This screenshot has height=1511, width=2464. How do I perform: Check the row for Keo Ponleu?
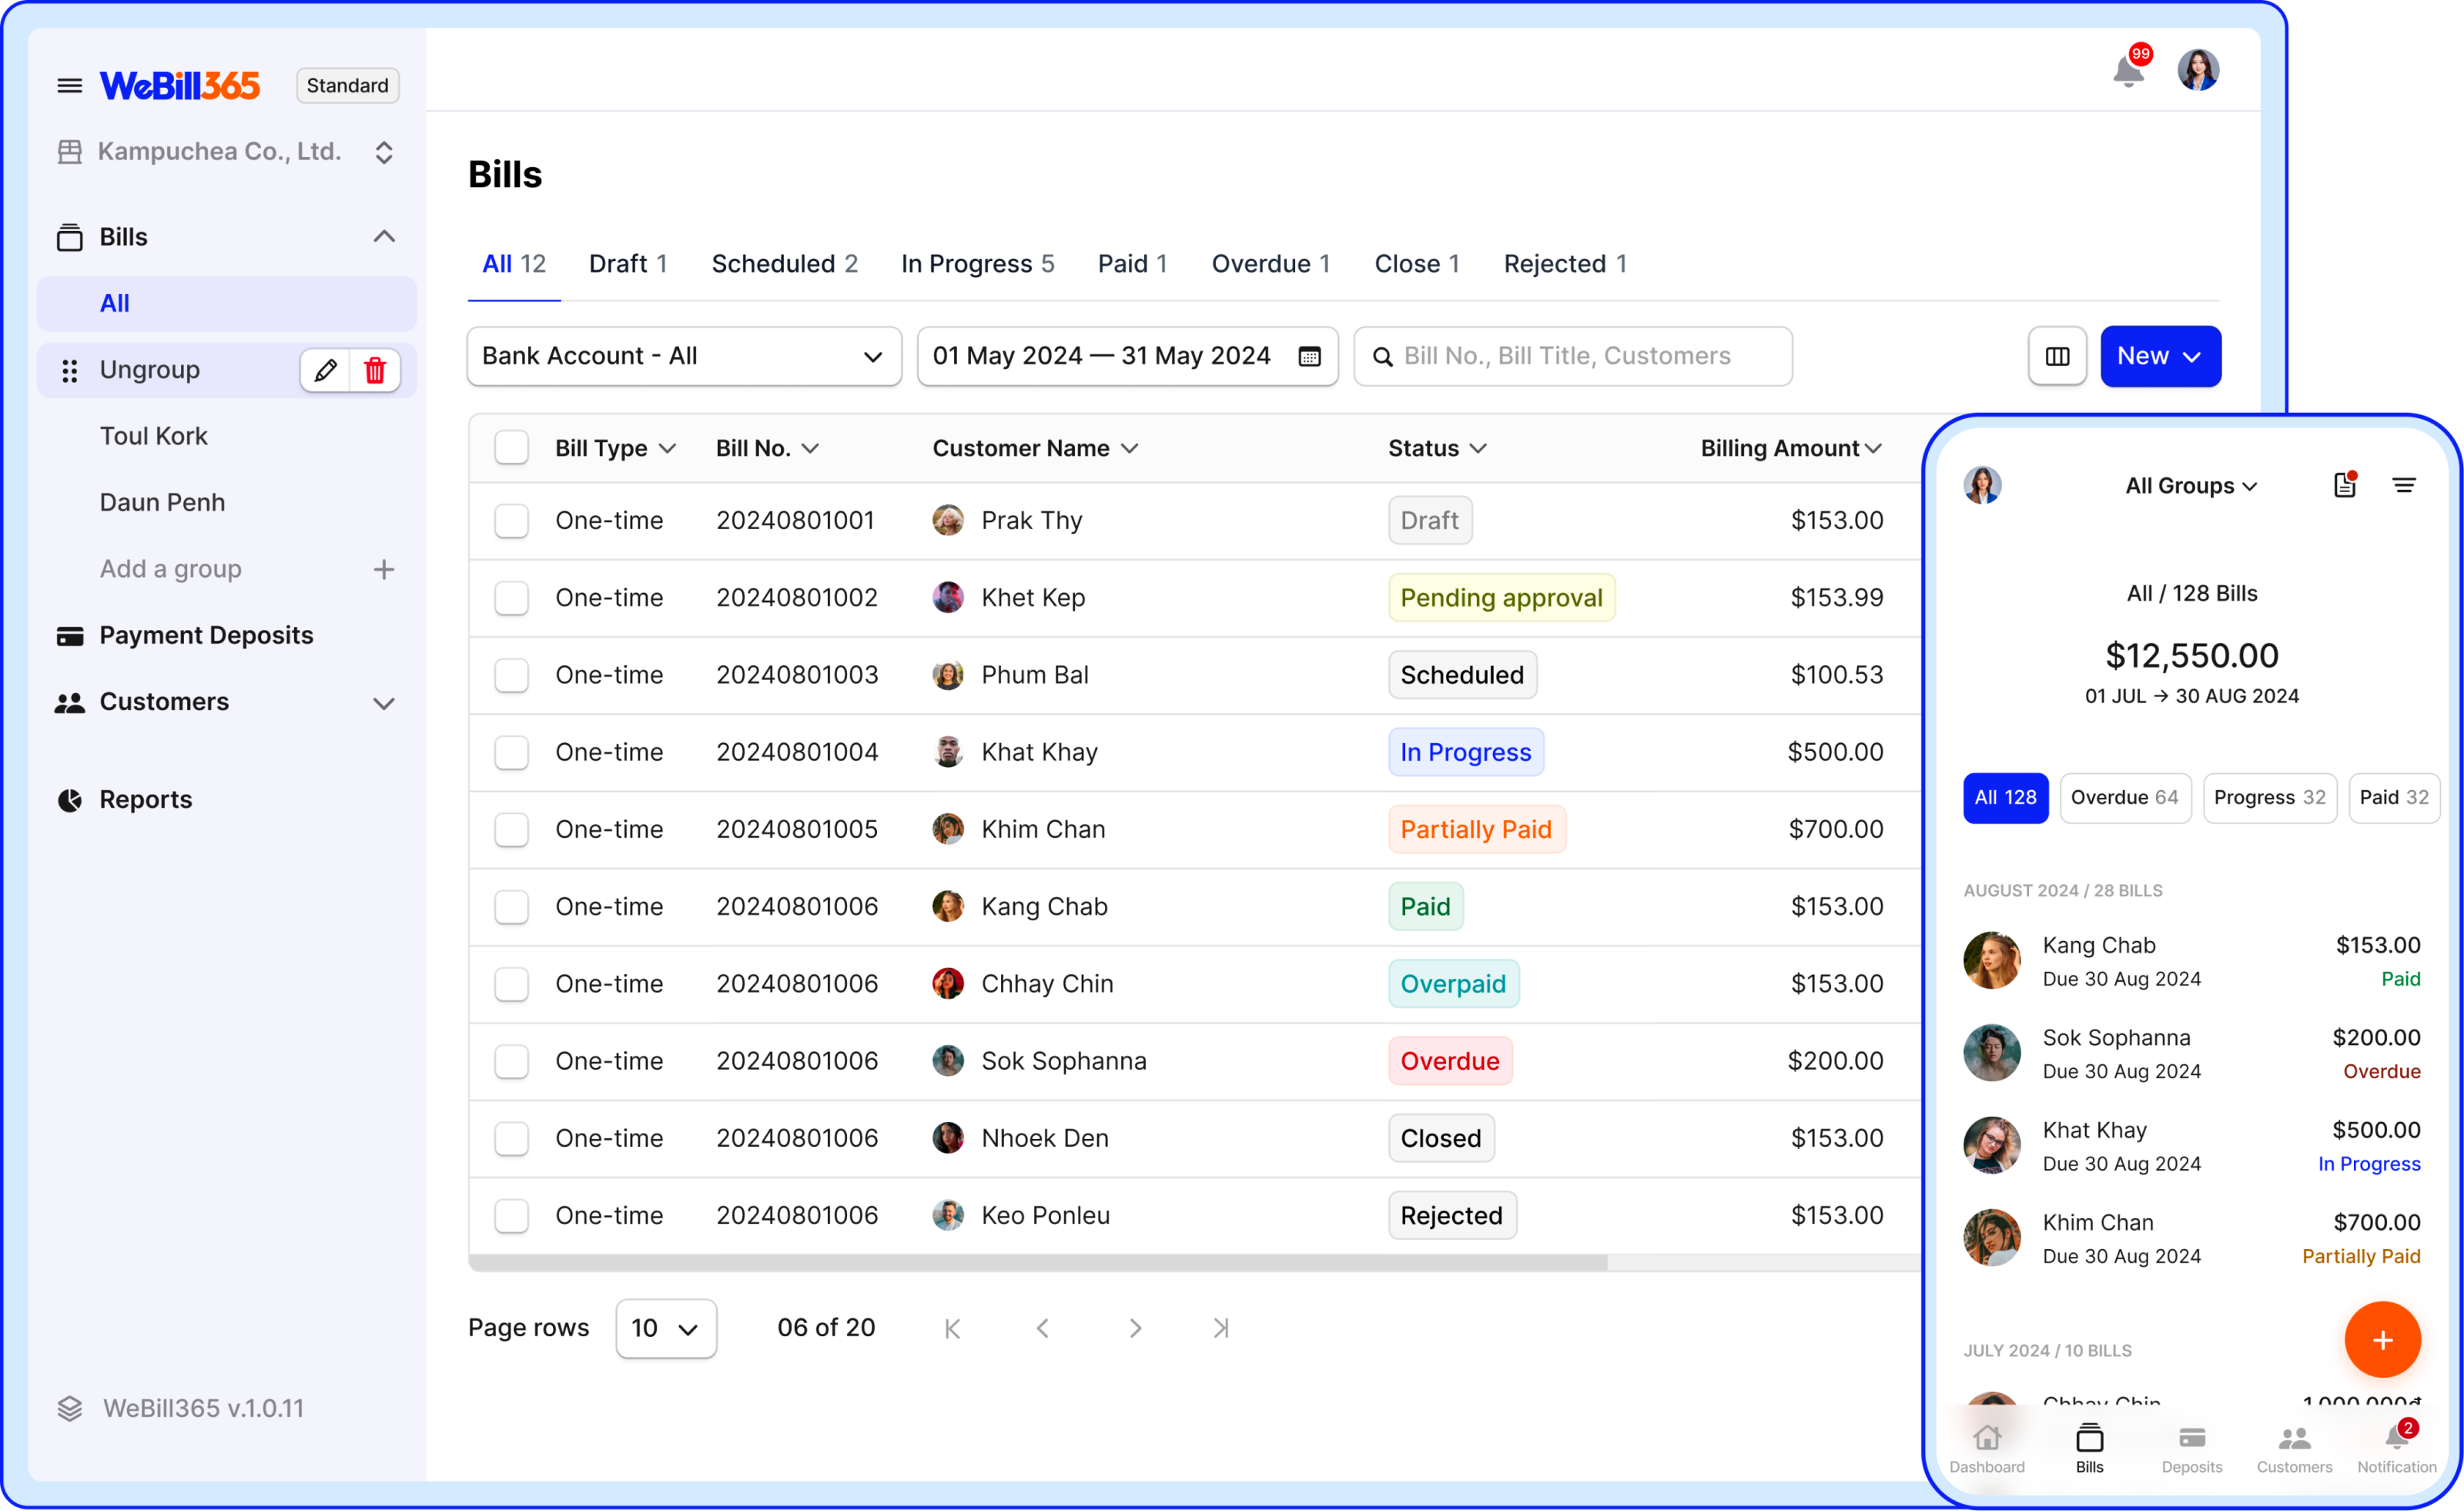511,1216
